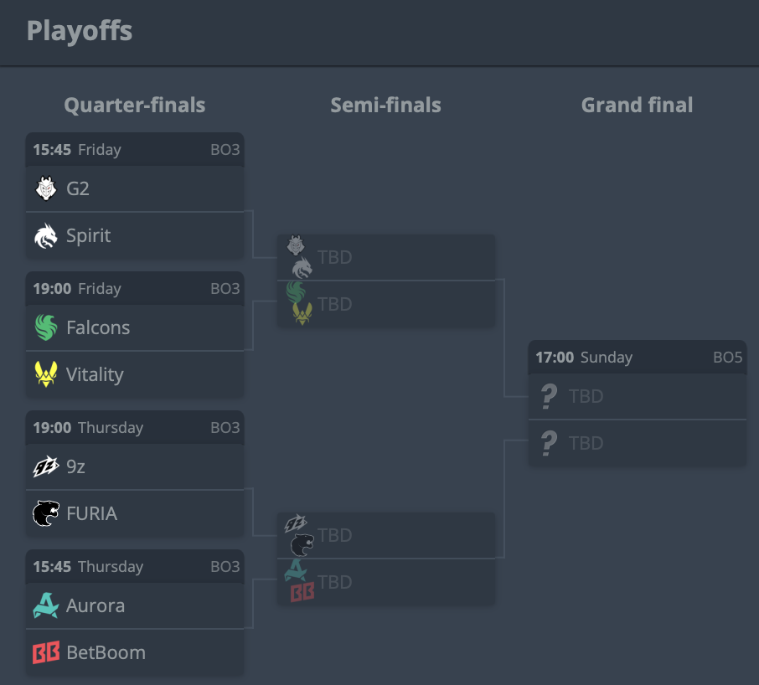Select the Aurora/BetBoom TBD semi-final slot
Viewport: 759px width, 685px height.
pos(386,582)
